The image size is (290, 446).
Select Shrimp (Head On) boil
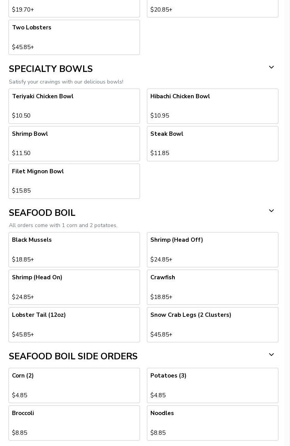[74, 287]
